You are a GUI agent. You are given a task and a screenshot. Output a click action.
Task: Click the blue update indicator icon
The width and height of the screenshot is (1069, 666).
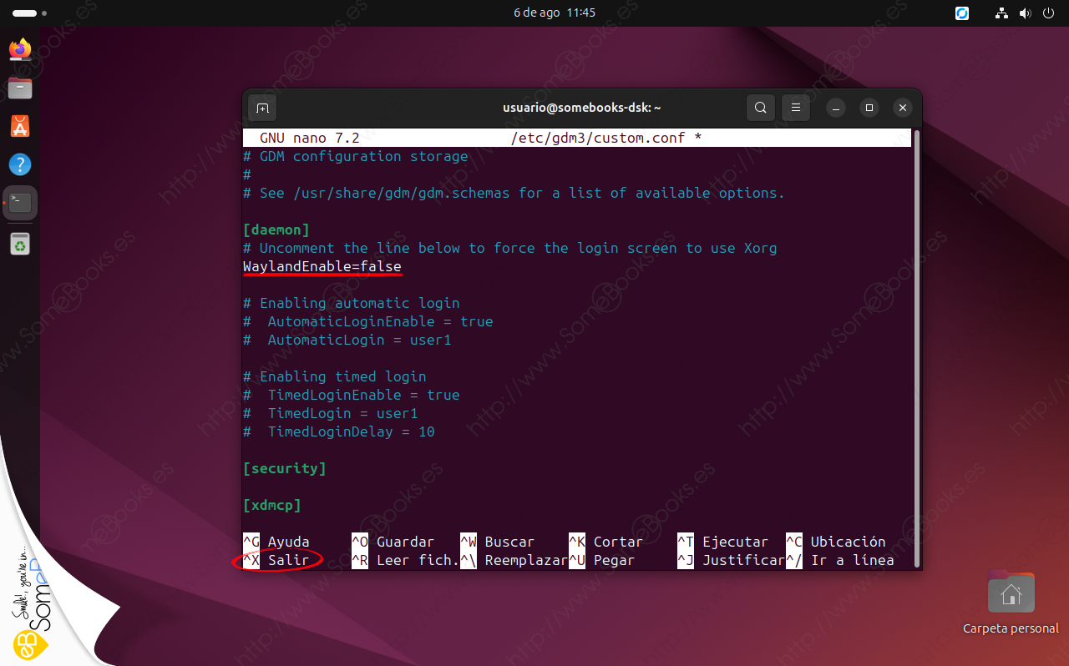pyautogui.click(x=962, y=13)
